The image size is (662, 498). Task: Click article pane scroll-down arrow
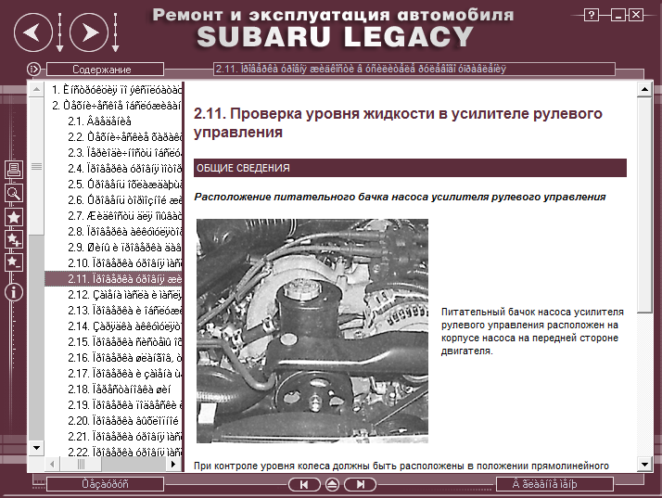644,465
